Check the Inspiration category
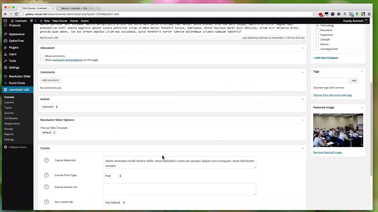This screenshot has width=378, height=212. coord(317,35)
